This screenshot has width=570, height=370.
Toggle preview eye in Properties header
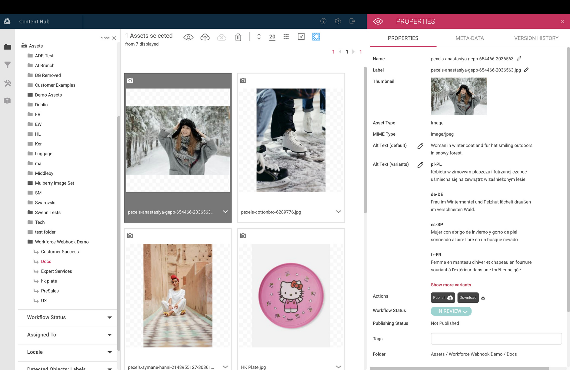[378, 21]
